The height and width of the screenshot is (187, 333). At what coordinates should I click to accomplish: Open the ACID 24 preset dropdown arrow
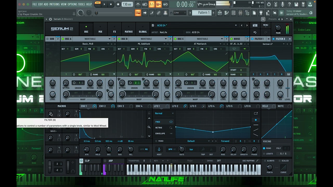(x=236, y=25)
